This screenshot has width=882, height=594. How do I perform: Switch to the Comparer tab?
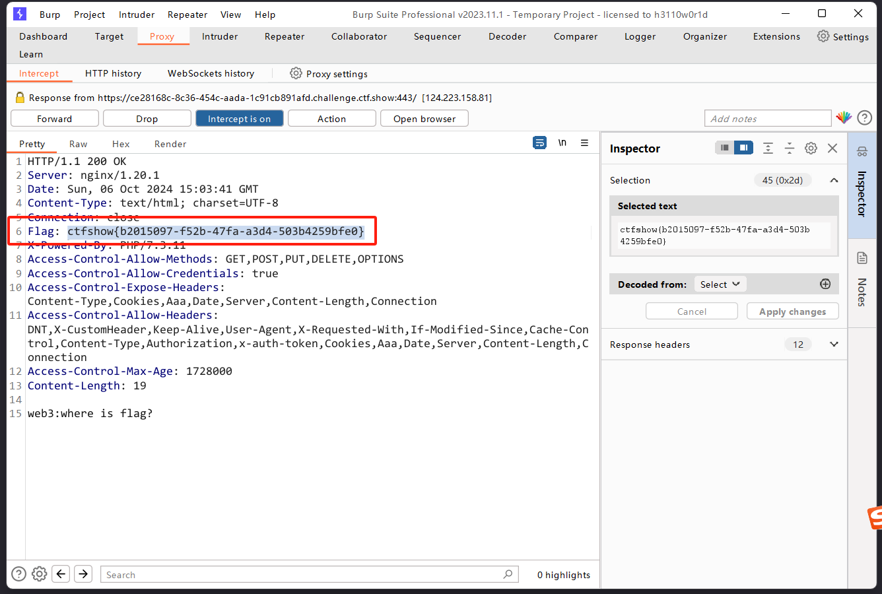click(576, 36)
